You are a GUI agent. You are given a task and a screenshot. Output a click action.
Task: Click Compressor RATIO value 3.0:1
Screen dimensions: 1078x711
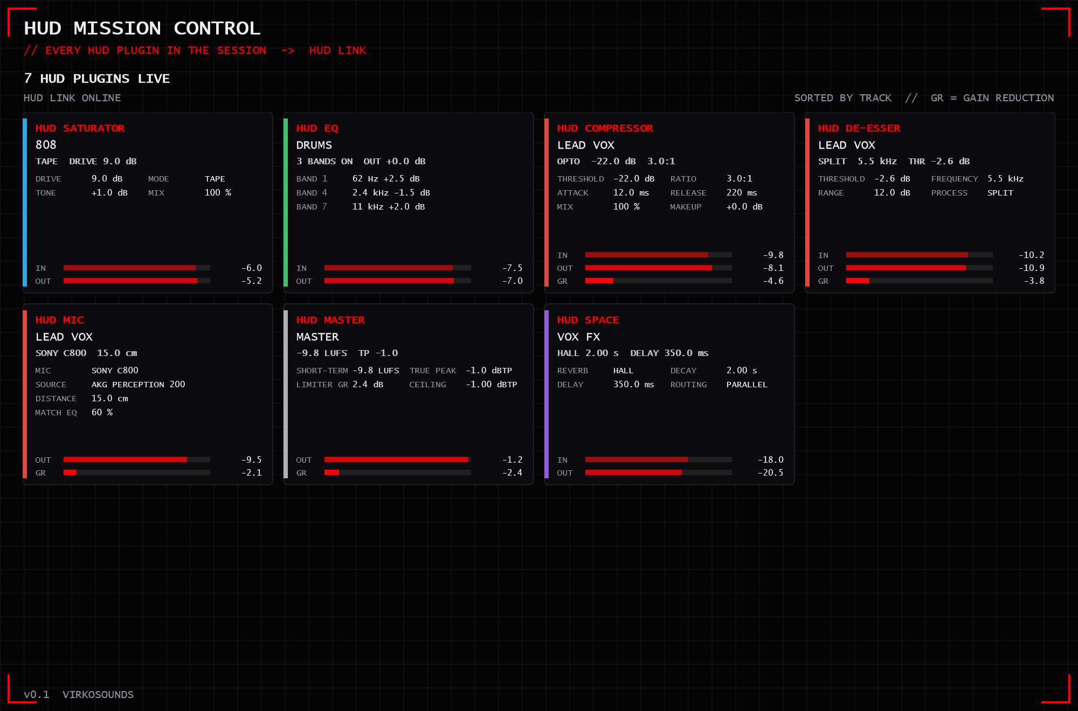740,178
